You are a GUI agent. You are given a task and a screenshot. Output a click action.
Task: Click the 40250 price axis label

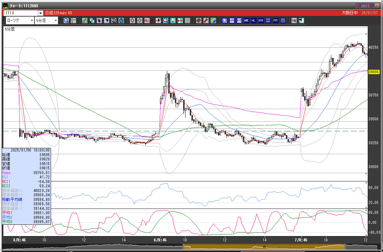[x=373, y=47]
